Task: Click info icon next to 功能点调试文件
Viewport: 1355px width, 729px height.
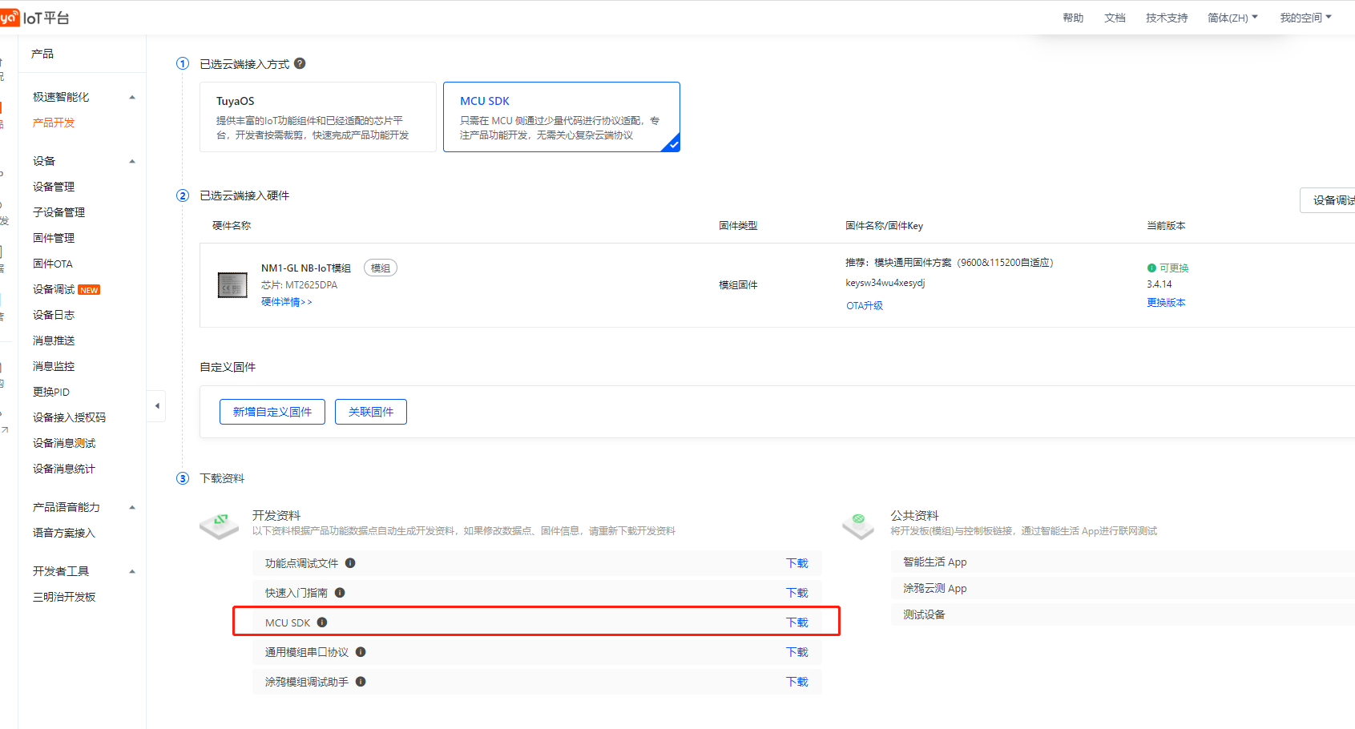Action: click(350, 563)
